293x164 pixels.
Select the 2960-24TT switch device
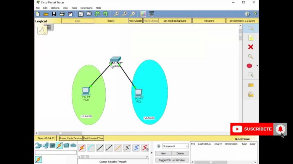click(115, 59)
